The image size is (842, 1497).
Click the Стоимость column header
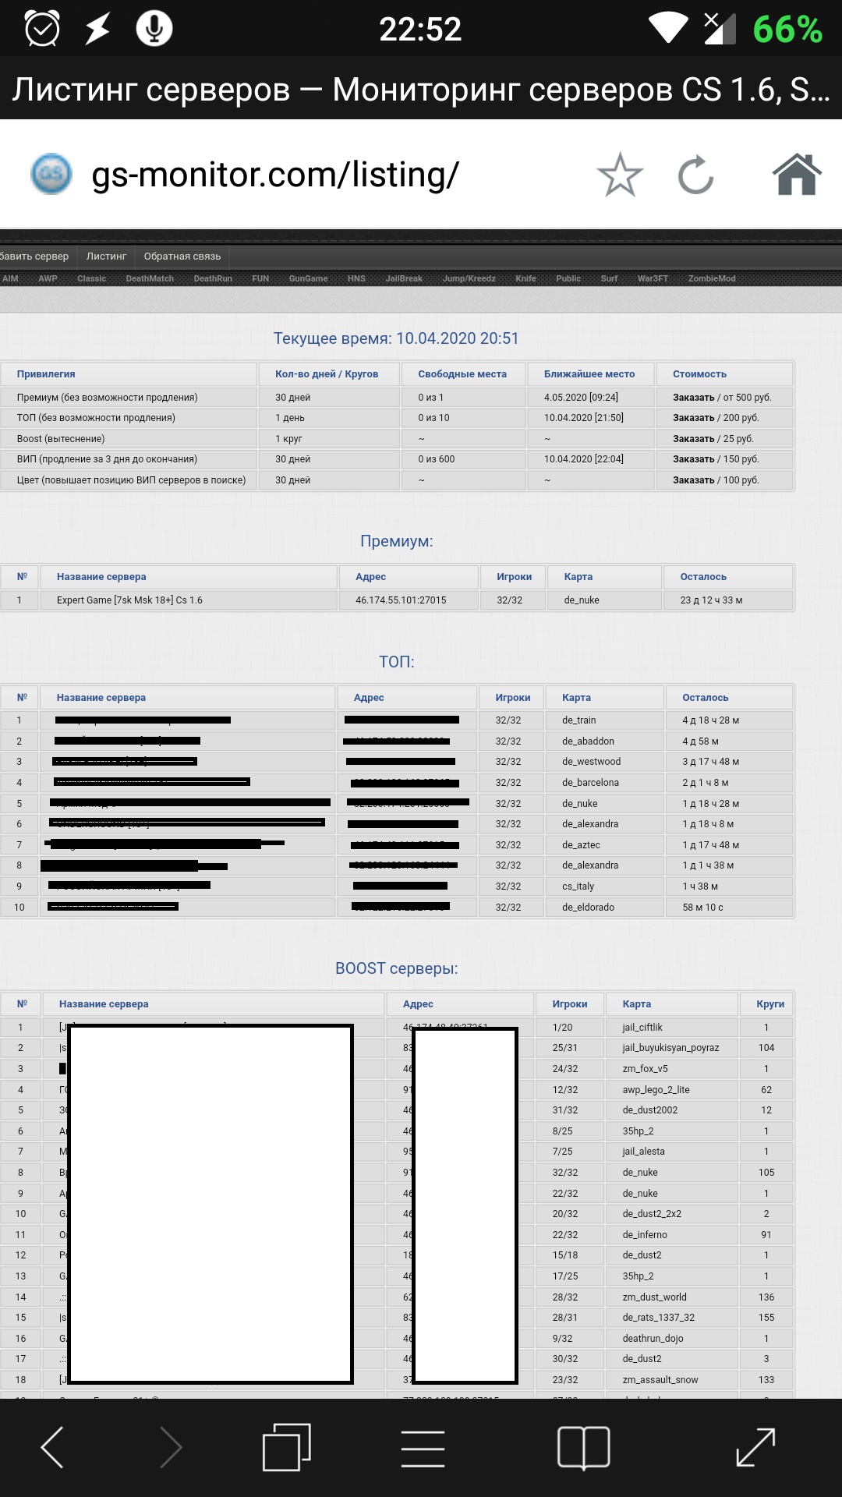tap(699, 374)
